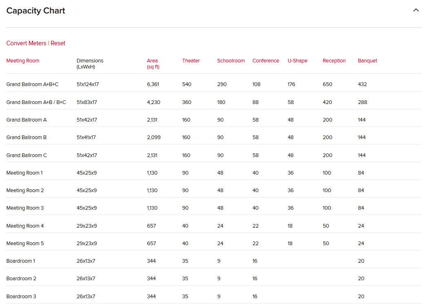Click the 6,361 area value
The image size is (426, 308).
[x=153, y=84]
